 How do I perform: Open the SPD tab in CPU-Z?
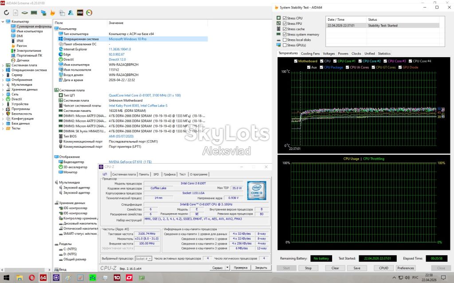[x=156, y=174]
